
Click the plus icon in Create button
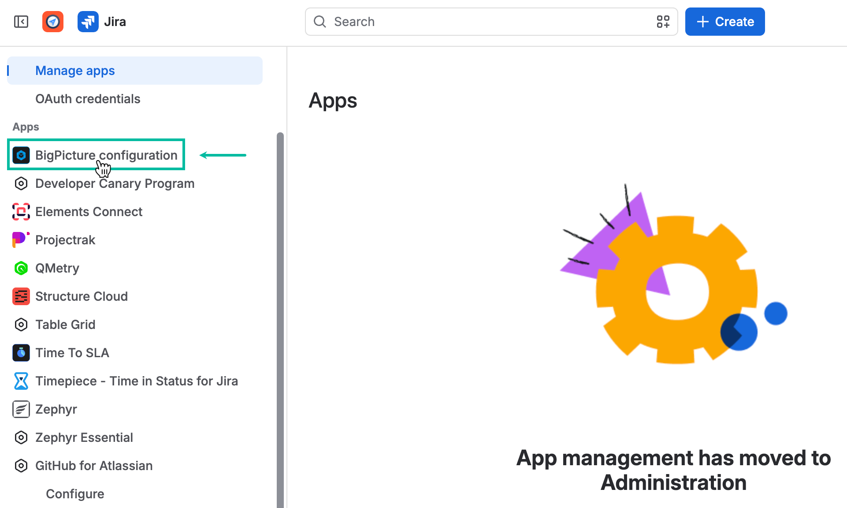pyautogui.click(x=703, y=22)
